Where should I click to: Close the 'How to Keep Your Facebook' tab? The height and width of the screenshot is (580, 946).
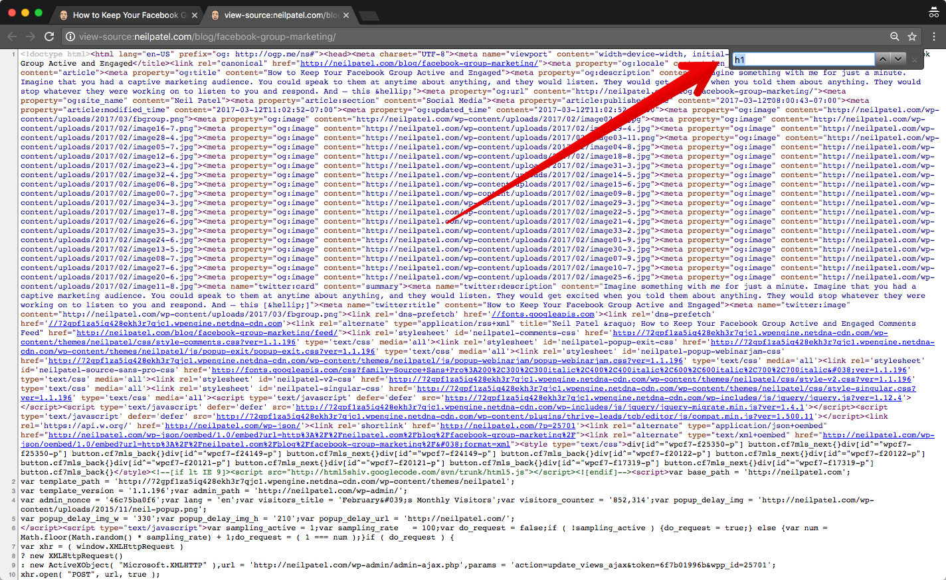(x=195, y=15)
